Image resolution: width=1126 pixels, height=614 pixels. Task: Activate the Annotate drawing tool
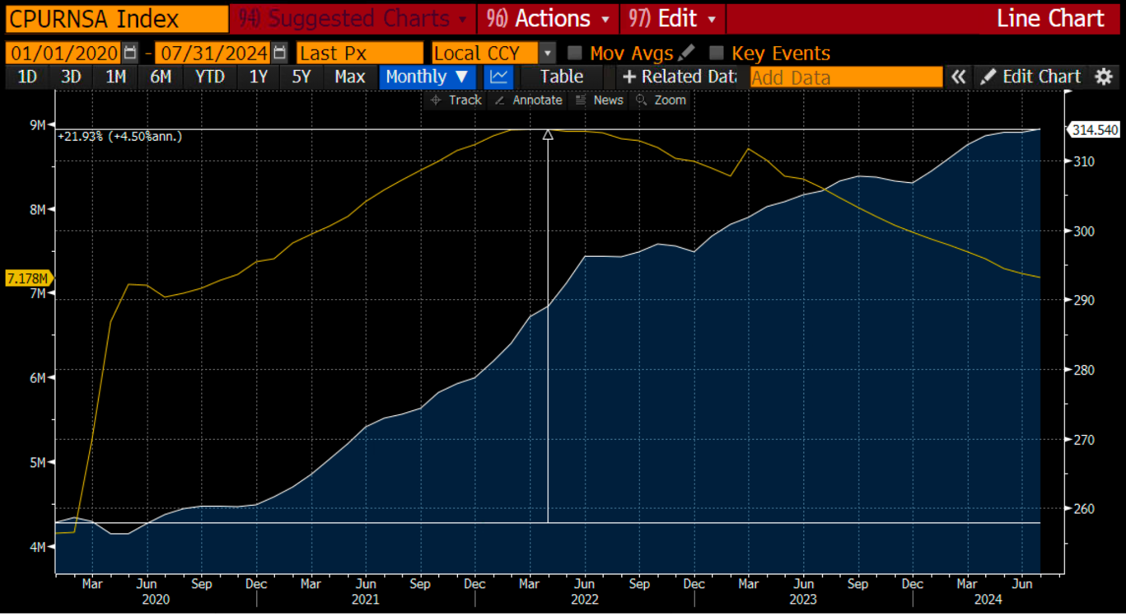coord(528,100)
